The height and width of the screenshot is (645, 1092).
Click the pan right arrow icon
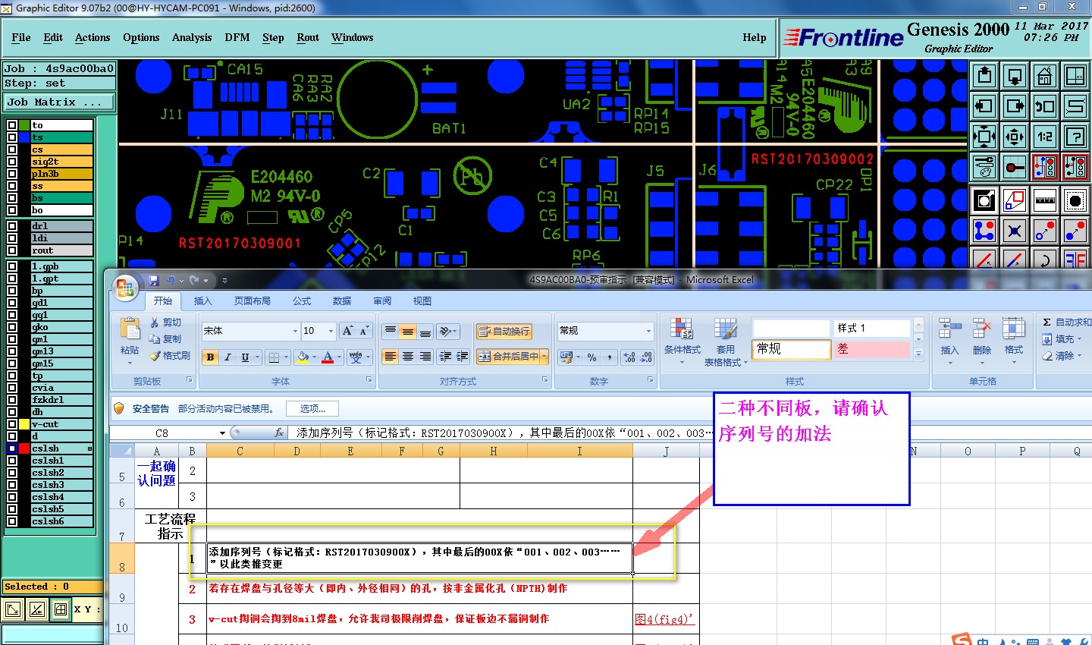pos(1015,106)
